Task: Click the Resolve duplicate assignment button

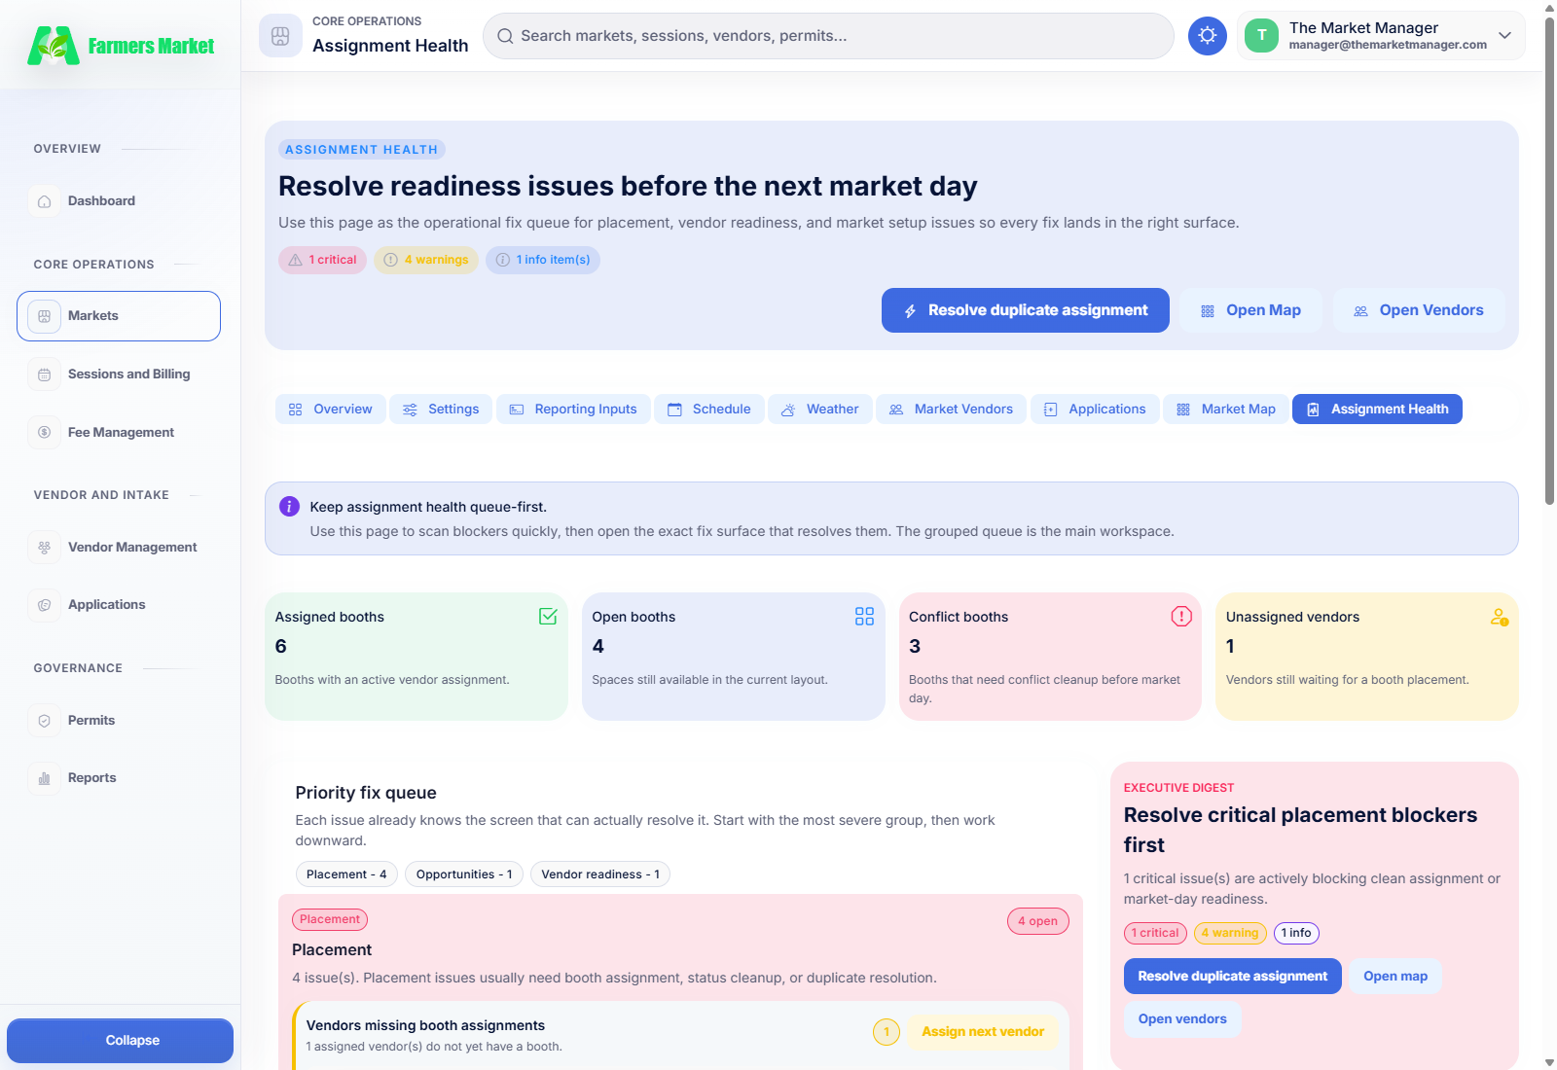Action: [1024, 309]
